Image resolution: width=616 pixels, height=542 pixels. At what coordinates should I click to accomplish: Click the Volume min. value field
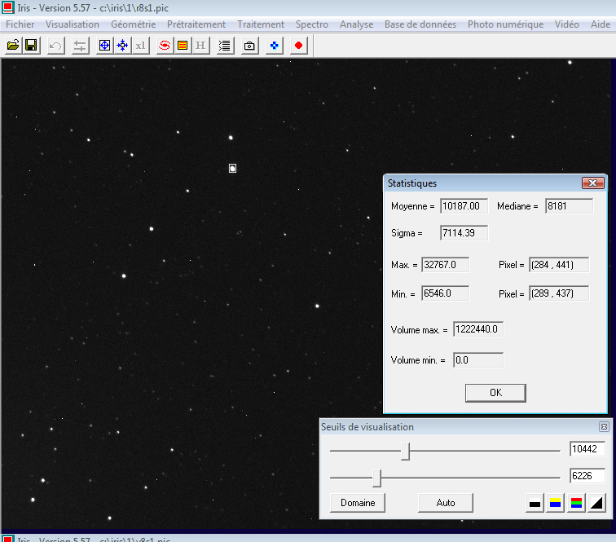[478, 360]
